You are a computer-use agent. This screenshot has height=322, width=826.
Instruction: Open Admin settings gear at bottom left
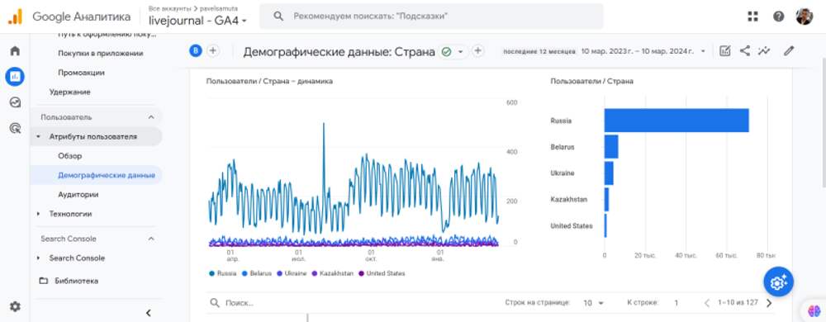tap(15, 306)
